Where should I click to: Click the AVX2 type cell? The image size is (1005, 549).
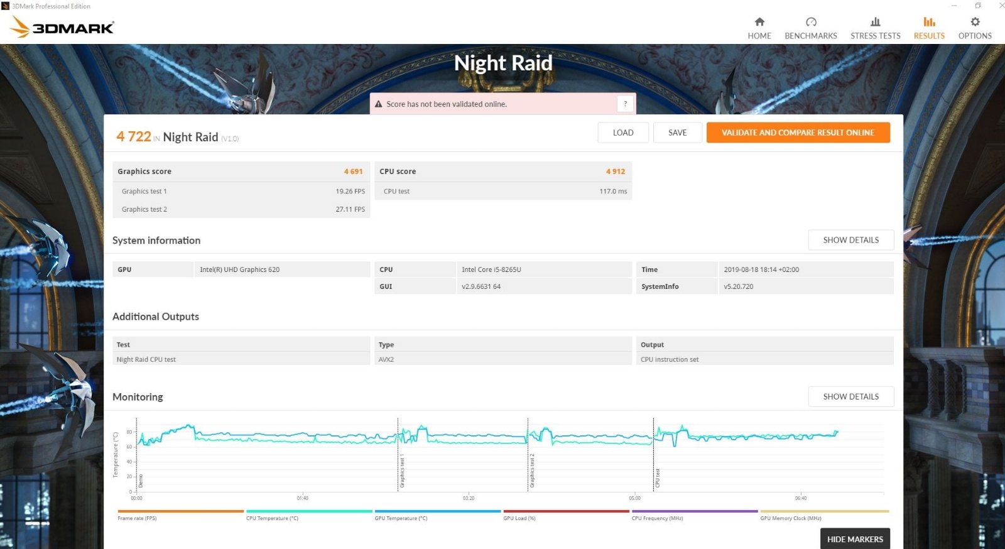click(x=503, y=359)
